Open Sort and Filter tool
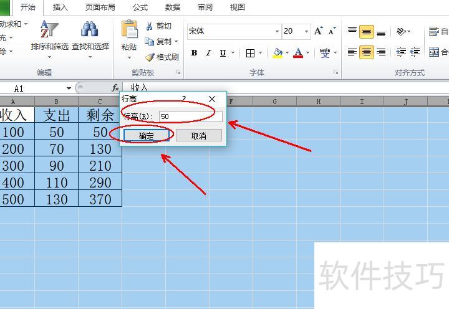 click(49, 39)
